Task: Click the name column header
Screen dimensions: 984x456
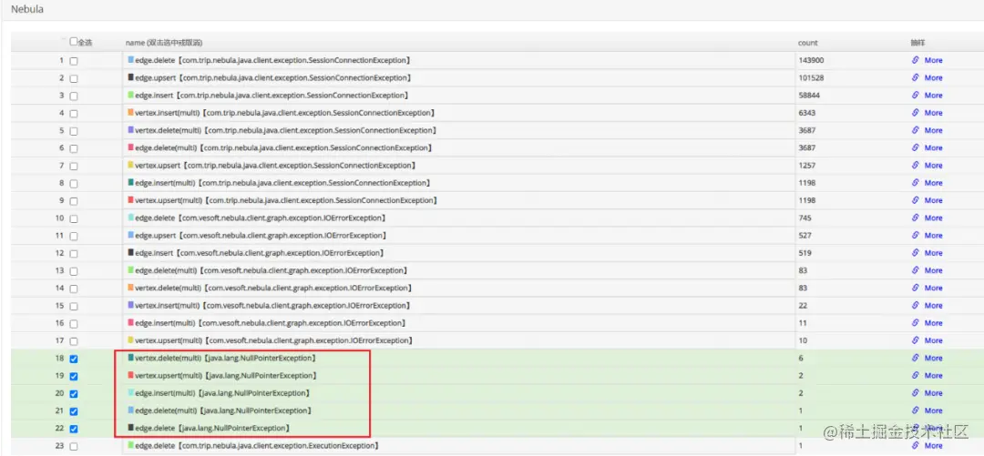Action: 163,43
